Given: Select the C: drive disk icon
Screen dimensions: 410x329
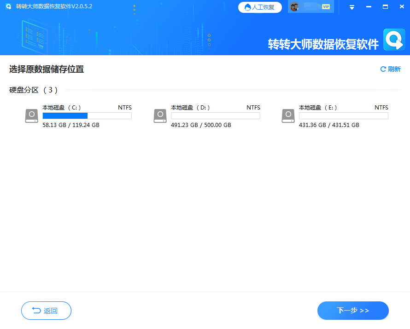Looking at the screenshot, I should pyautogui.click(x=31, y=116).
